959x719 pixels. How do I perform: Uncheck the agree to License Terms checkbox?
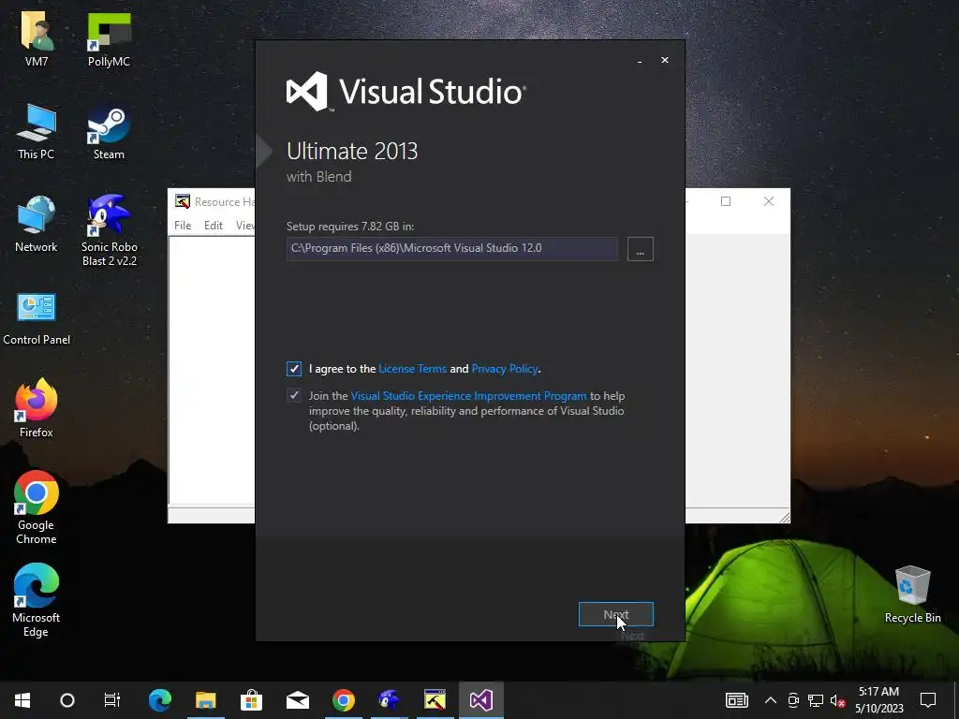click(294, 369)
